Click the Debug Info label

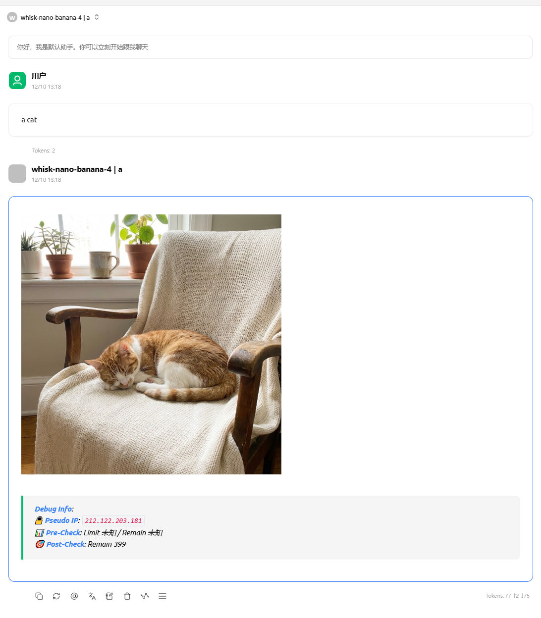click(x=53, y=509)
